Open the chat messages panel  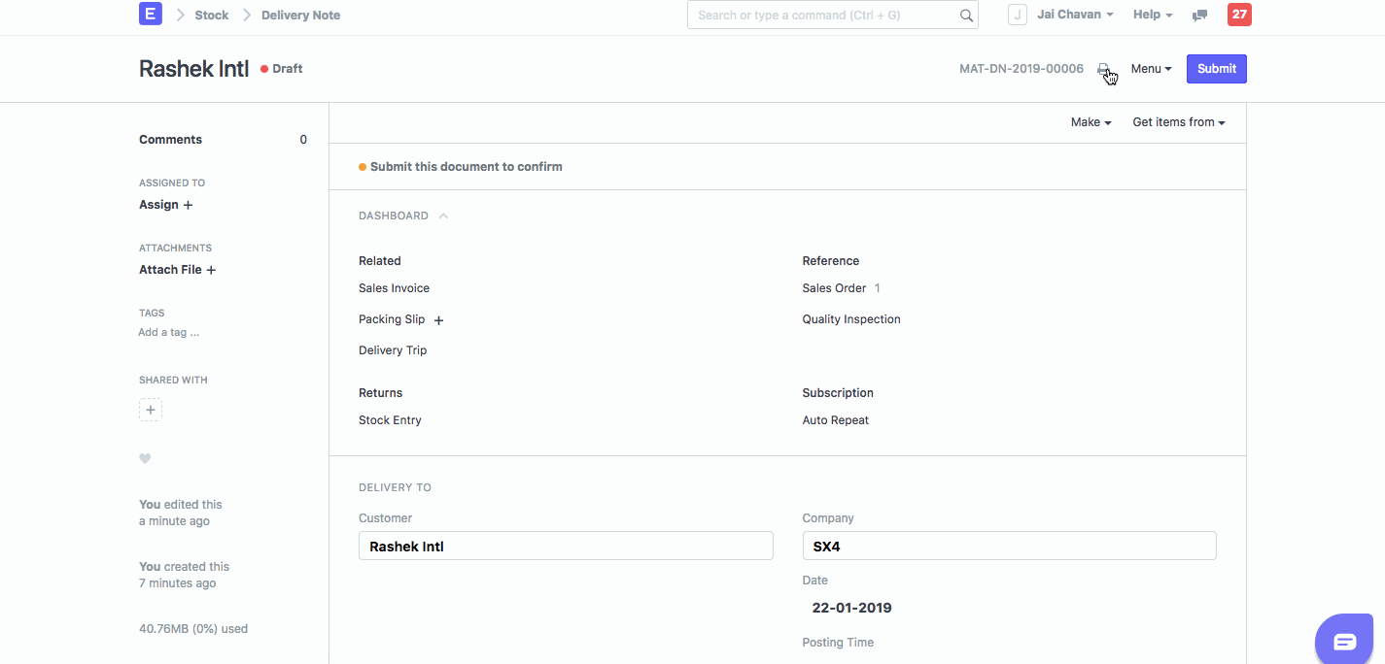(1198, 15)
